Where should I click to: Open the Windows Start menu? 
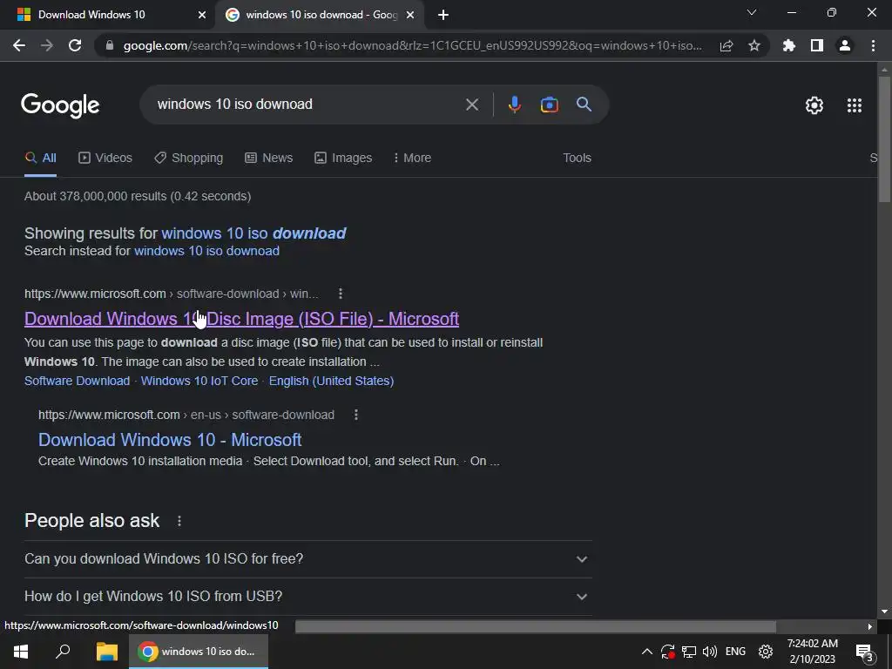(21, 652)
